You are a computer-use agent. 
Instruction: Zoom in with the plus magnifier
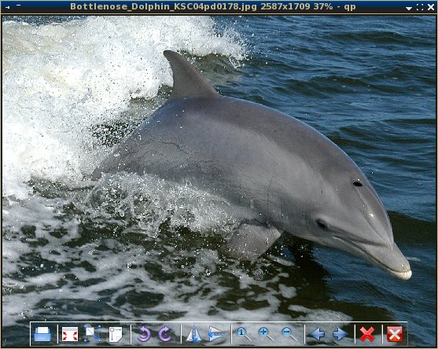(x=266, y=334)
